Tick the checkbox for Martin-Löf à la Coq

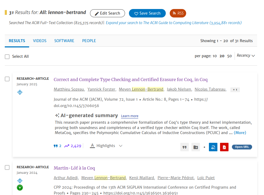click(7, 167)
